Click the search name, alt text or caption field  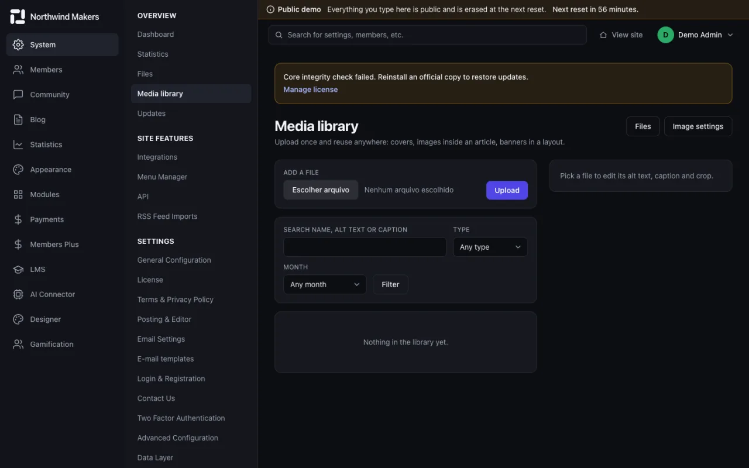[x=365, y=247]
